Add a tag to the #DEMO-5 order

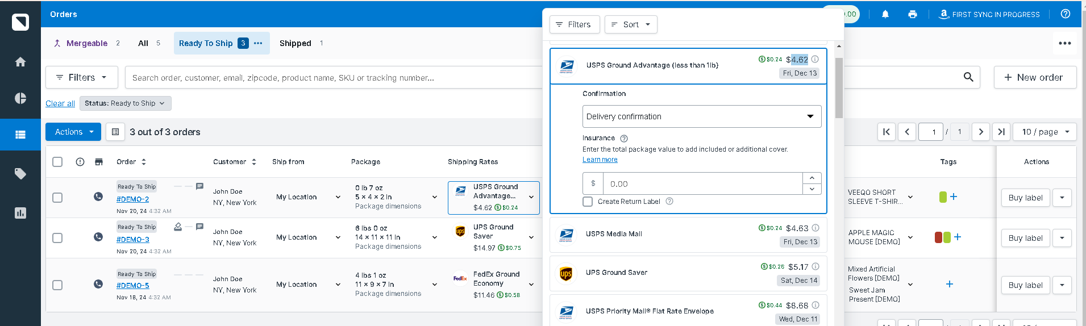tap(950, 284)
